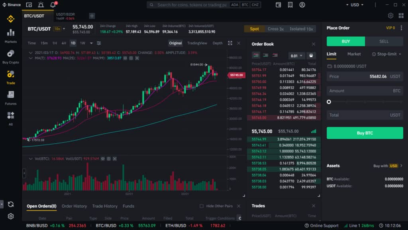The height and width of the screenshot is (230, 408).
Task: Switch chart to Depth view
Action: point(218,43)
